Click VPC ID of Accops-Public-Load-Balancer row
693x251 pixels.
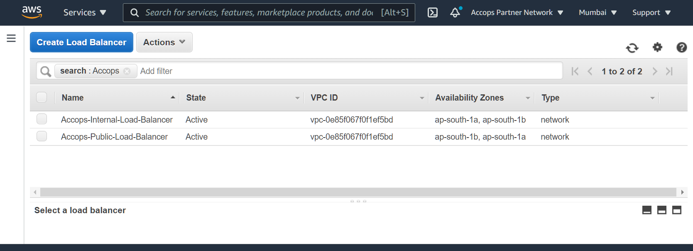[351, 137]
